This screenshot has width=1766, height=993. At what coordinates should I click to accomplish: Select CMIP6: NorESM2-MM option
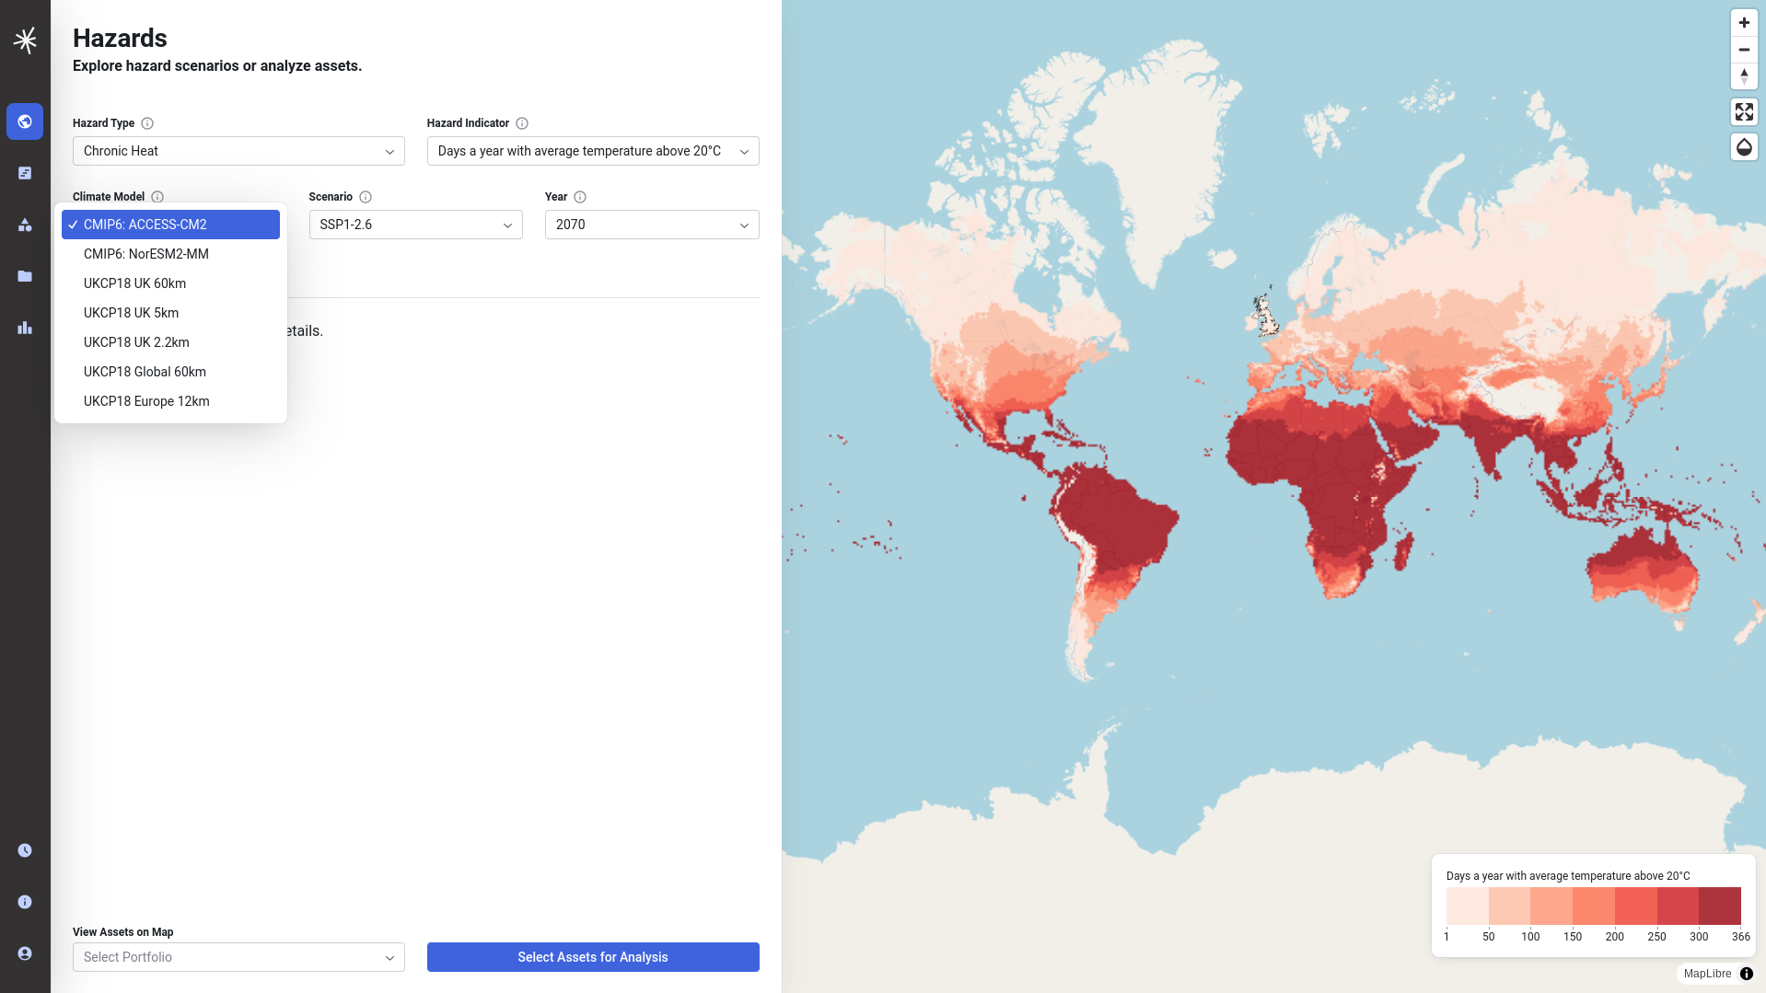146,254
